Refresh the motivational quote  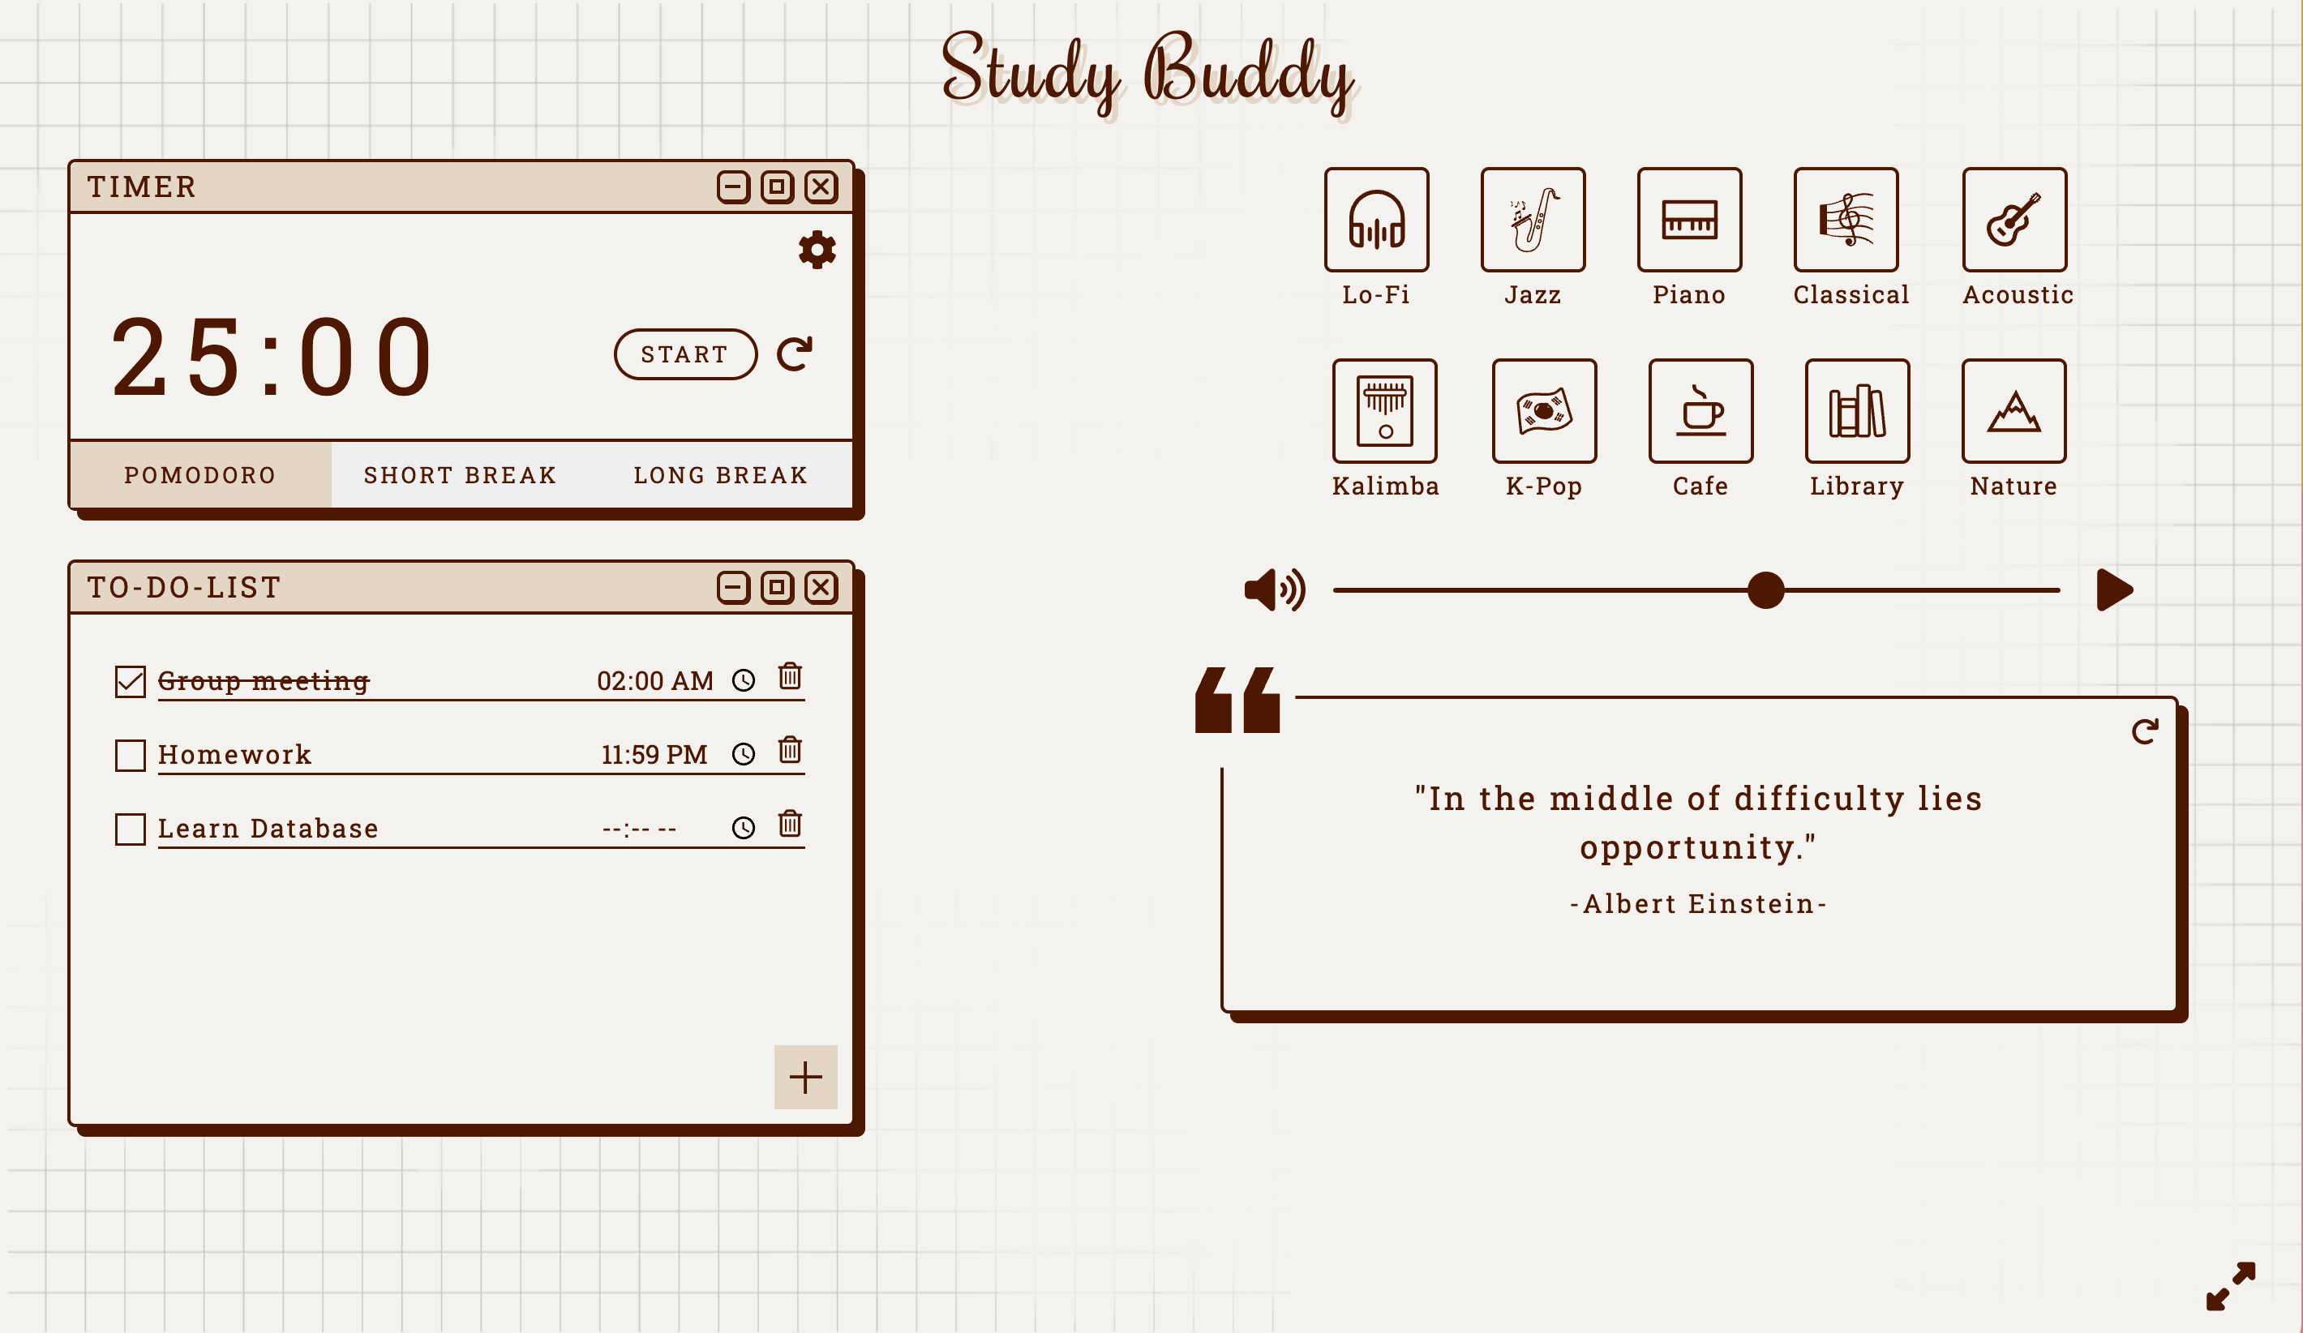tap(2144, 731)
